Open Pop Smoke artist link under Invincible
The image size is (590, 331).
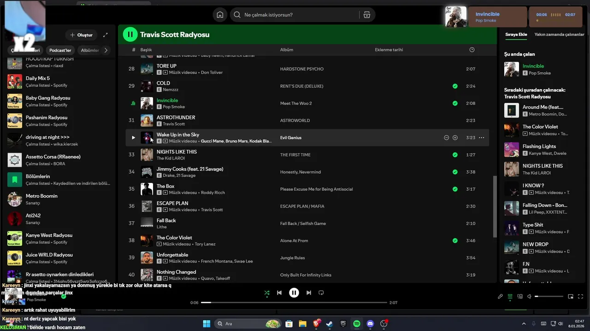point(174,107)
